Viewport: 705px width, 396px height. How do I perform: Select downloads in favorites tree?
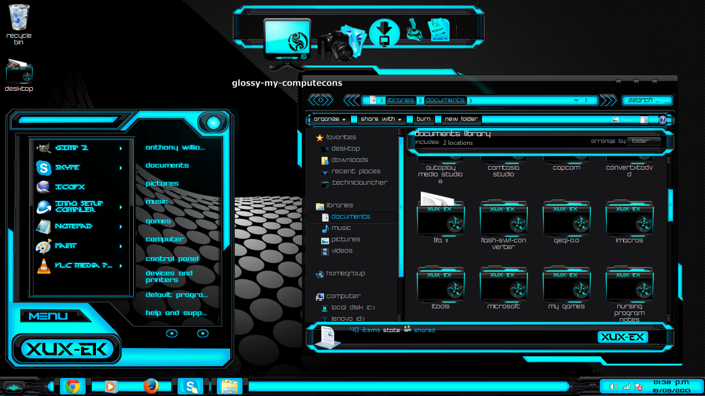pos(344,160)
